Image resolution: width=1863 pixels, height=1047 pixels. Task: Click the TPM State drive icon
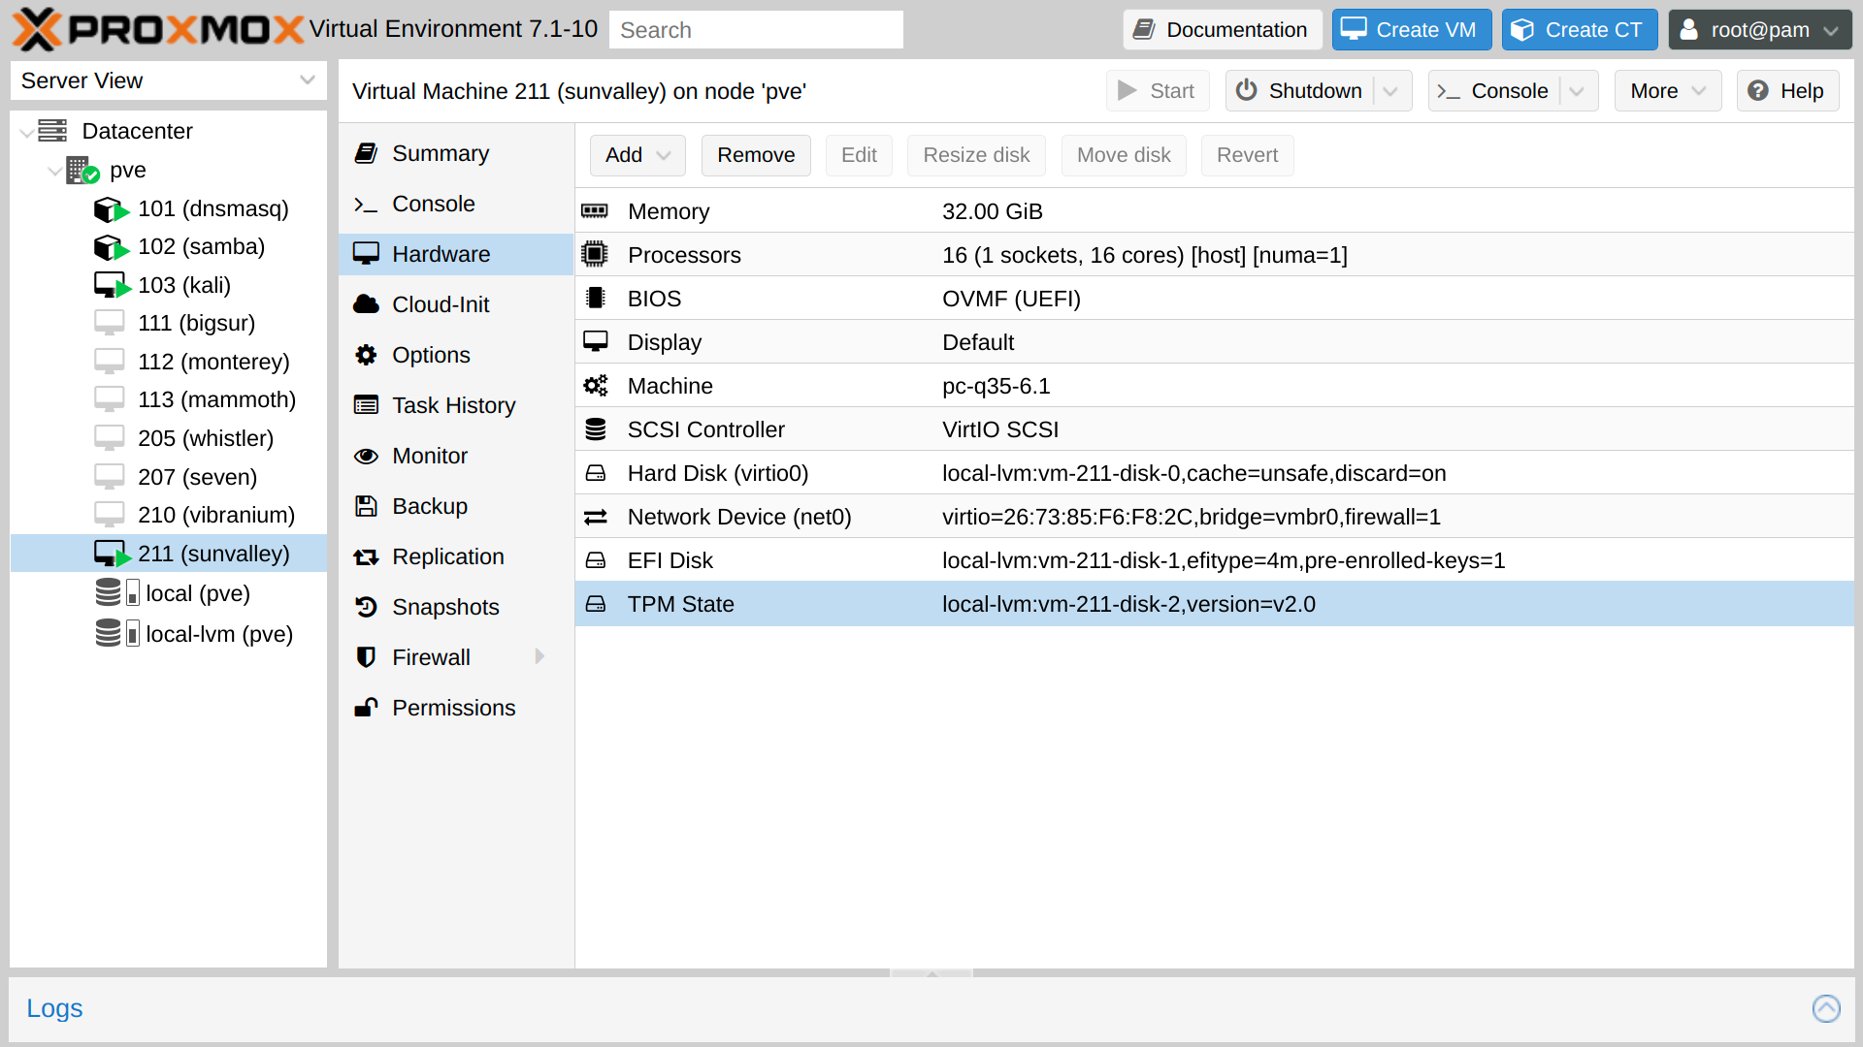point(596,604)
